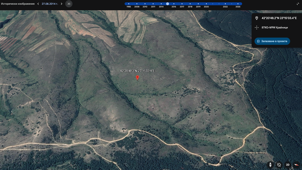The image size is (302, 170).
Task: Click the date label 27.08.2014 г.
Action: [50, 4]
